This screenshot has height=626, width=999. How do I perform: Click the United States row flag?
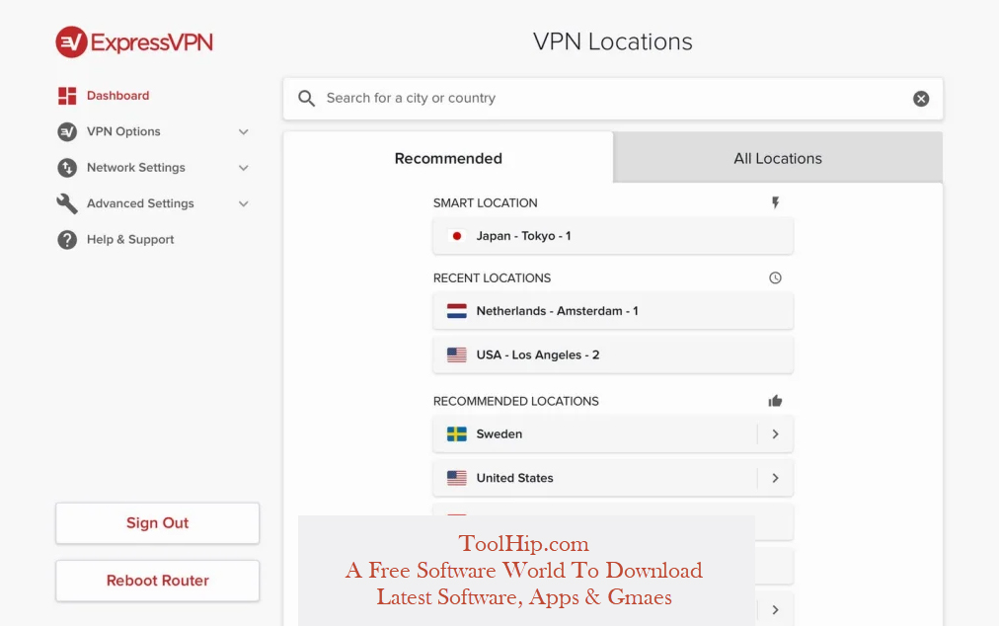[457, 478]
